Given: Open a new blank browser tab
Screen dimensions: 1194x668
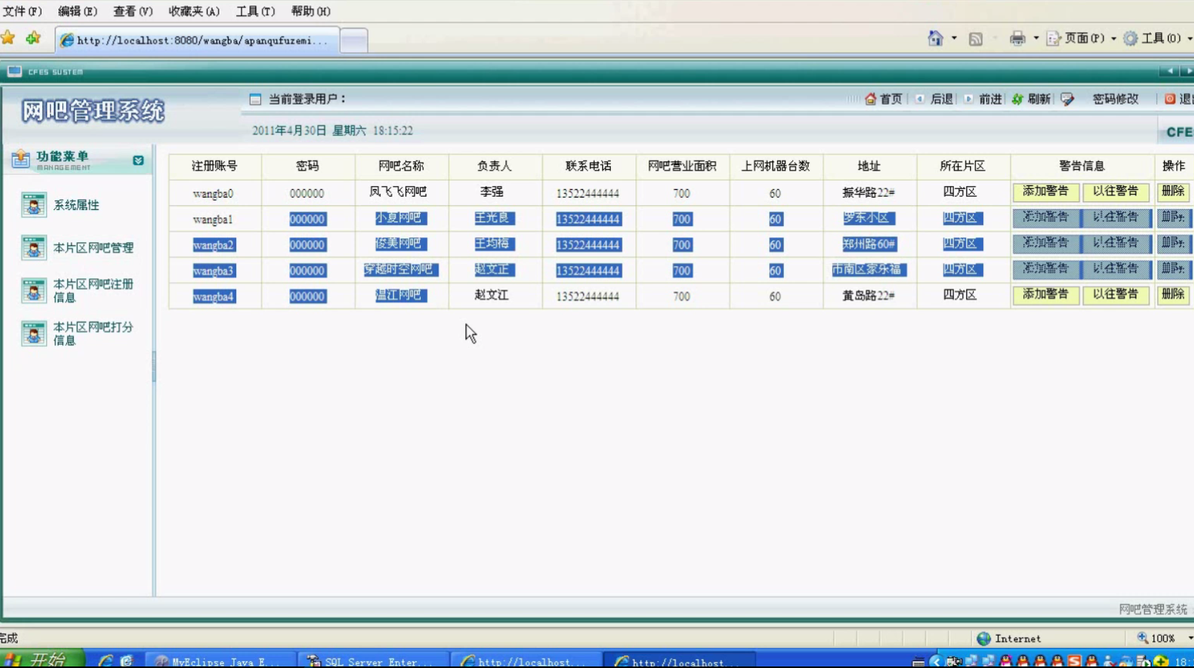Looking at the screenshot, I should (354, 40).
